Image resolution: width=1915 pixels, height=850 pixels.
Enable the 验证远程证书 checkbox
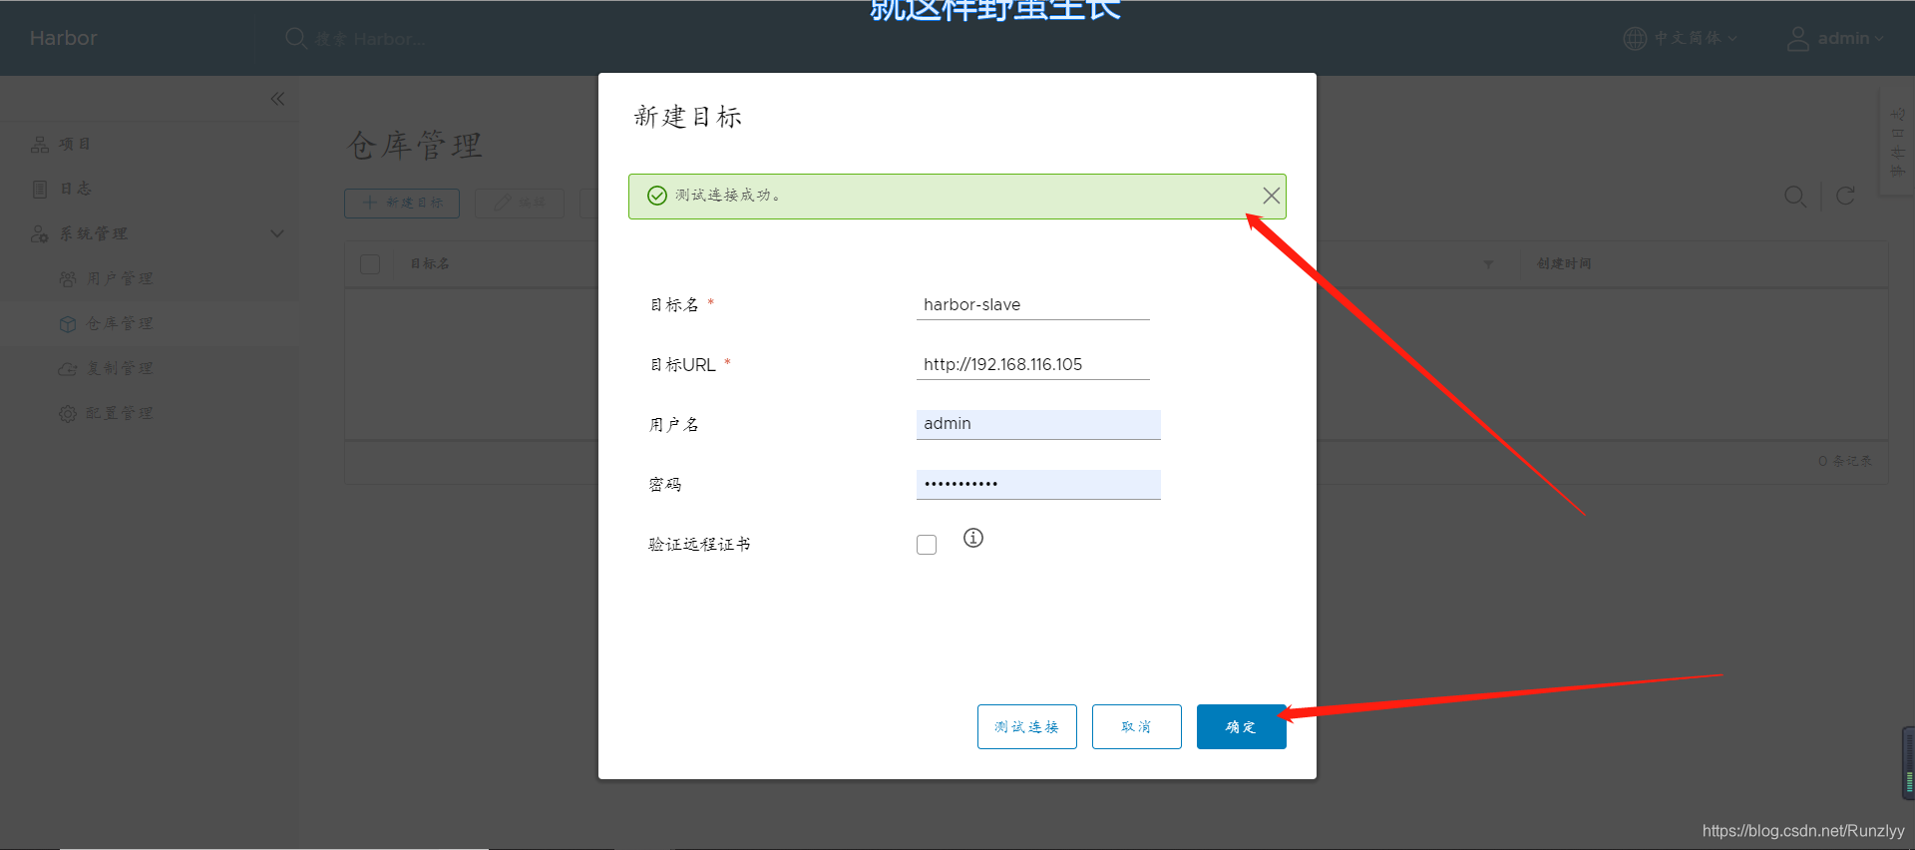point(927,545)
